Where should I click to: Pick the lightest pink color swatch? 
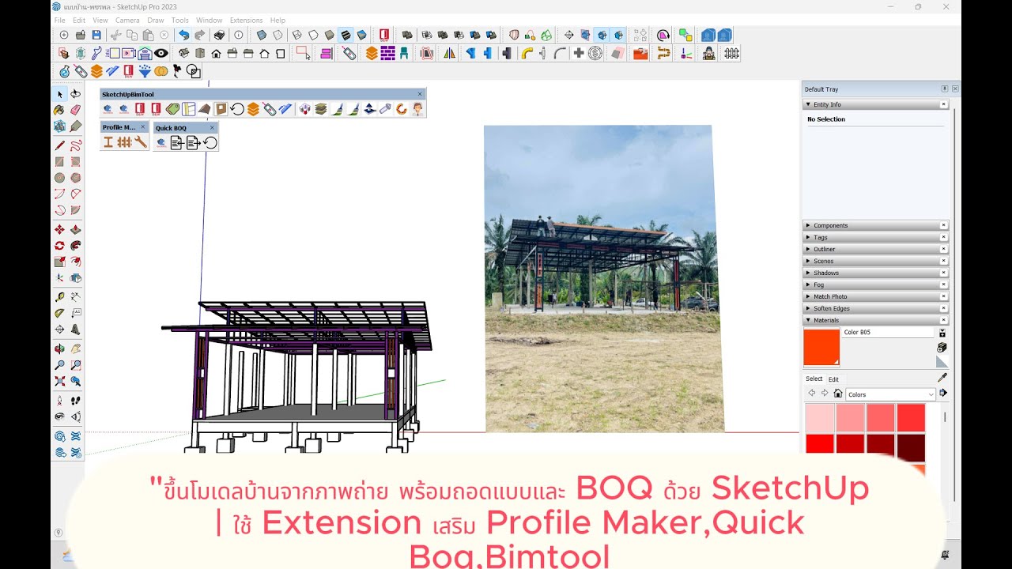click(820, 417)
